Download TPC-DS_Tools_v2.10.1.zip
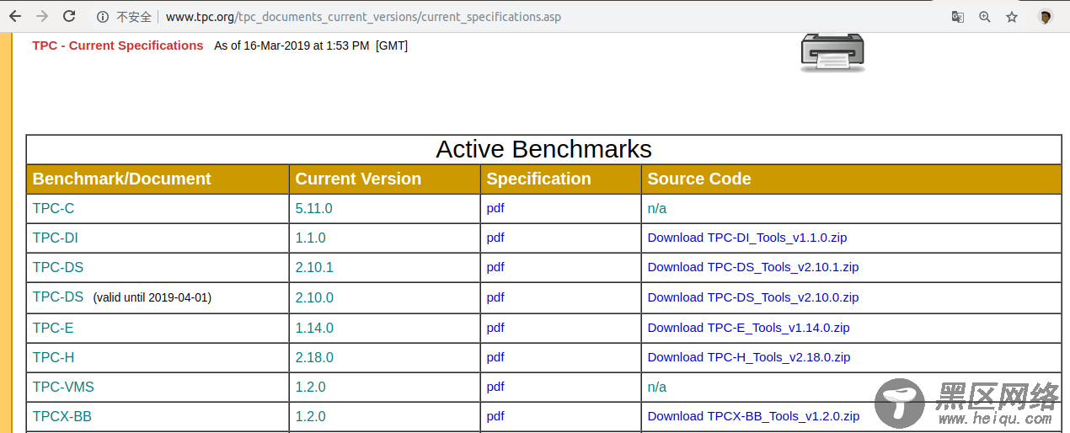The image size is (1070, 433). (753, 267)
